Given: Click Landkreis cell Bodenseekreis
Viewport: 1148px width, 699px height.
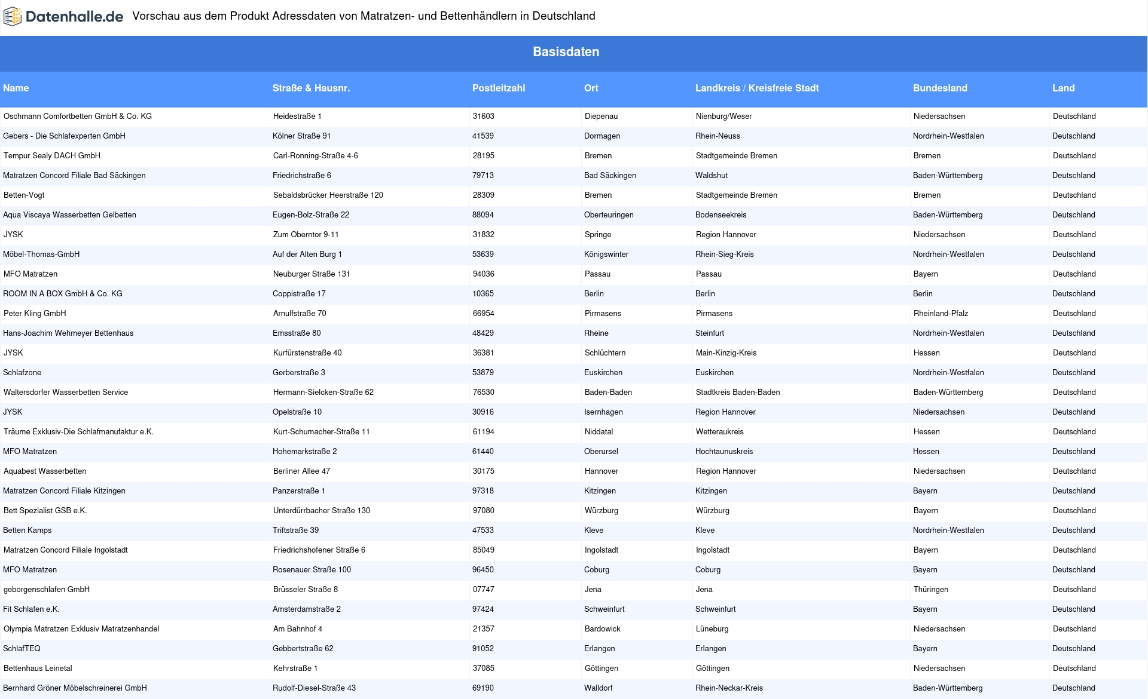Looking at the screenshot, I should (x=721, y=215).
